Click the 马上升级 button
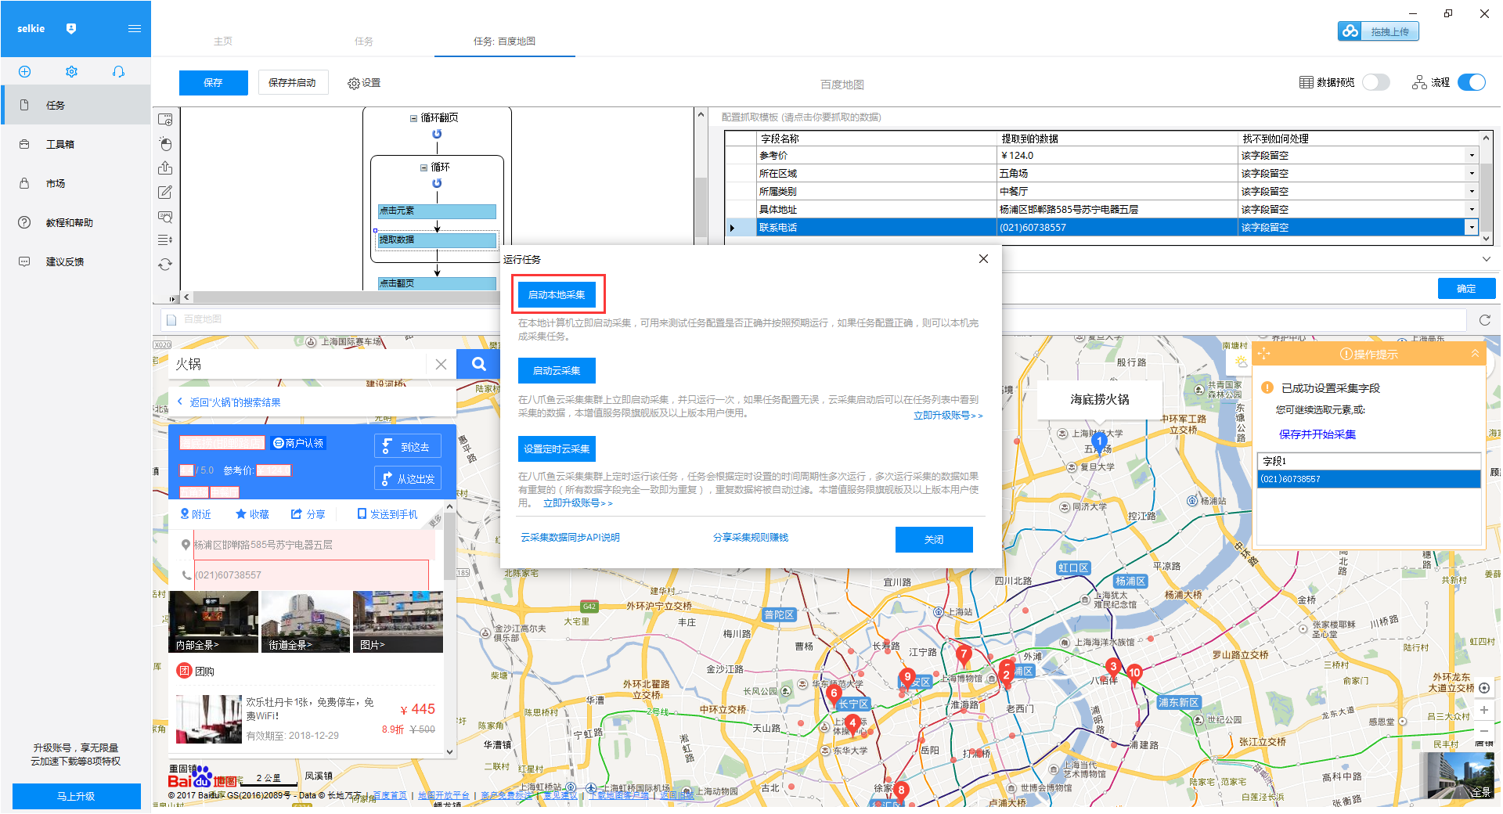 (x=76, y=796)
